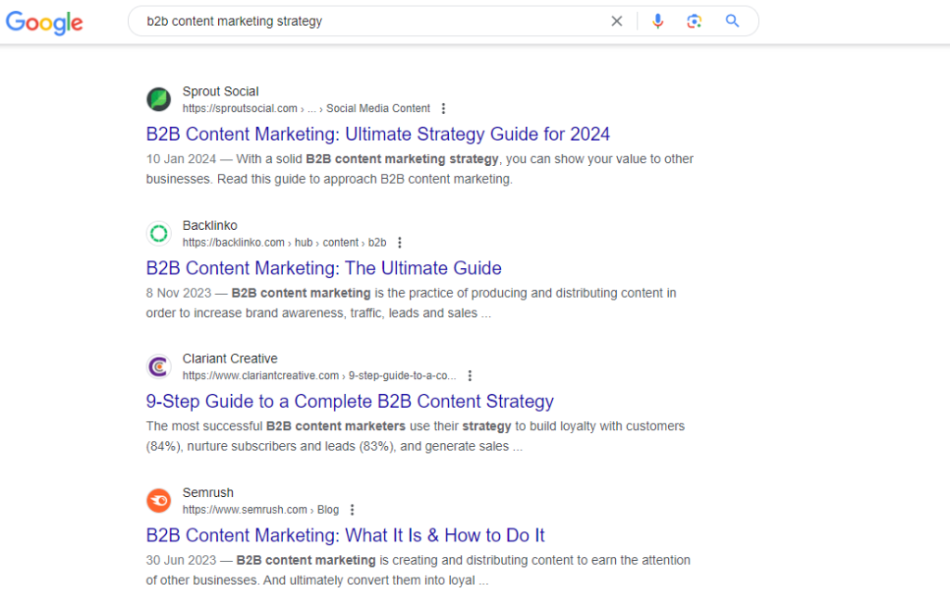Click the Semrush site name

(208, 492)
